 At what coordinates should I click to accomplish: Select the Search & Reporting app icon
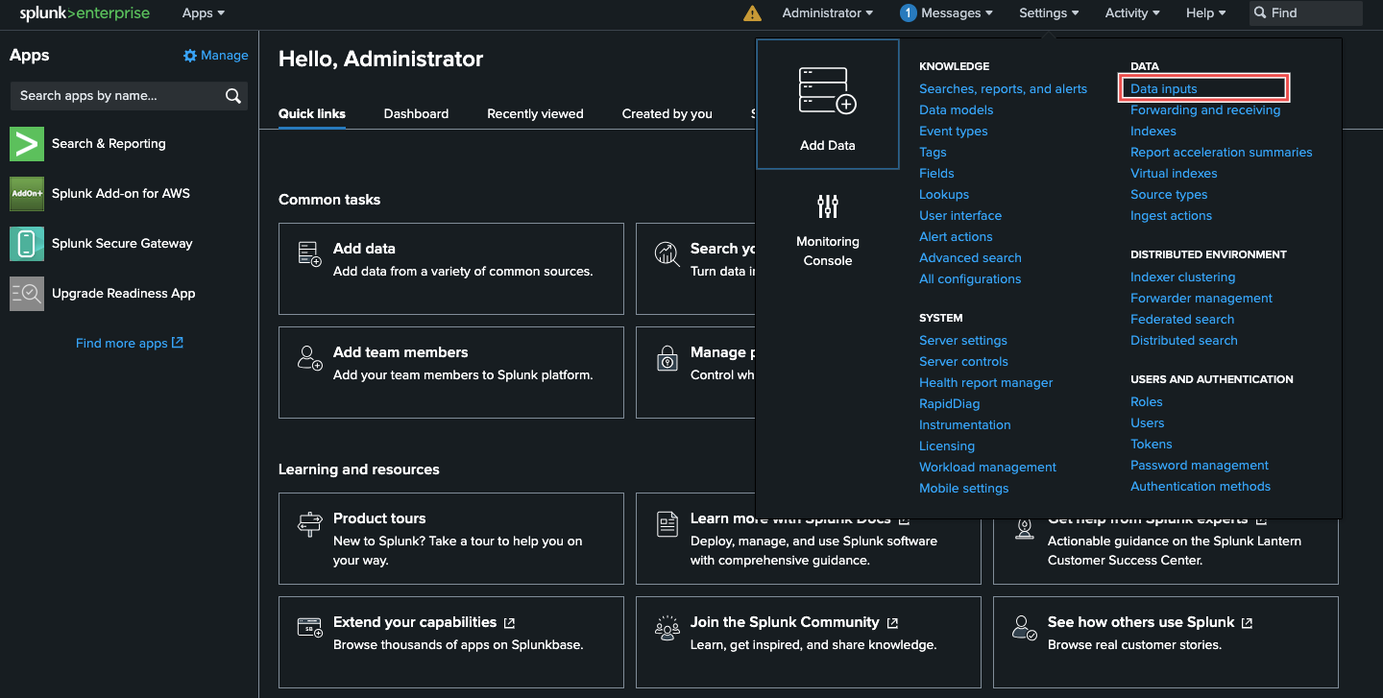tap(26, 143)
